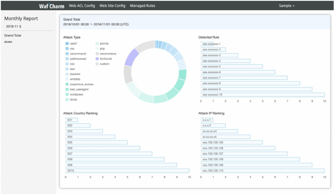Screen dimensions: 336x194
Task: Click the Attack Country Ranking heading
Action: tap(80, 113)
